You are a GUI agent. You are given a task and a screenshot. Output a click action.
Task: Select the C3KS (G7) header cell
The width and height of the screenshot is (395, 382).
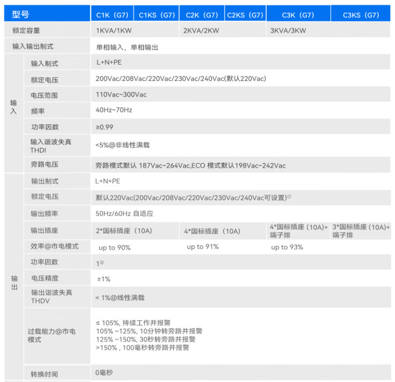(361, 14)
